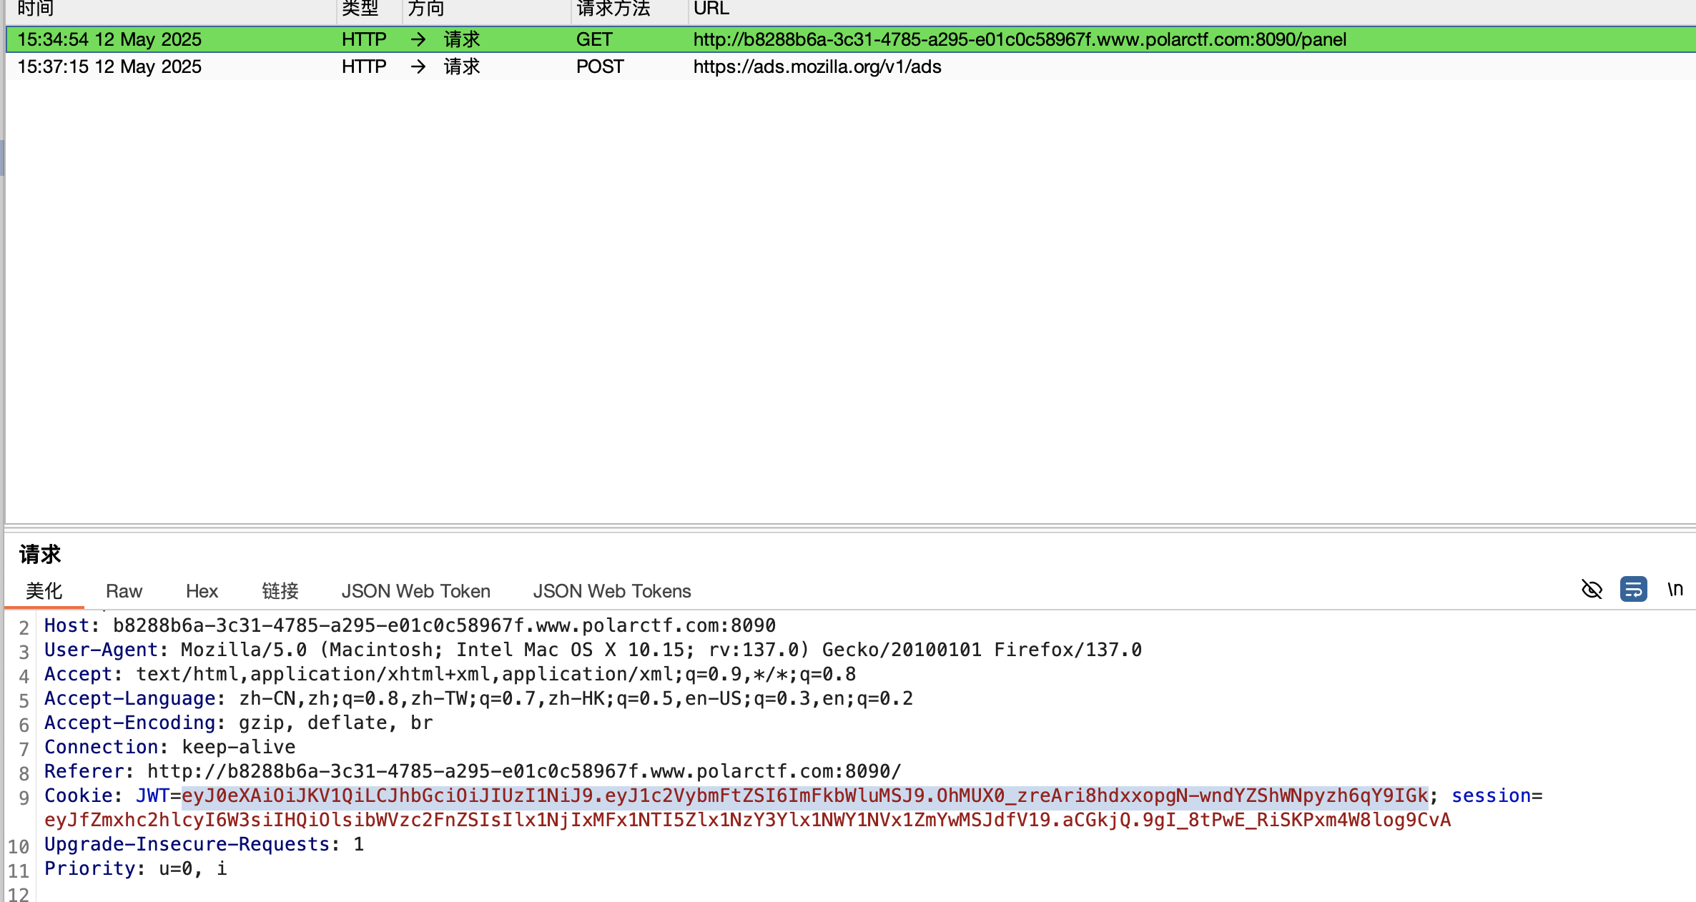Toggle the blue word wrap icon

click(x=1633, y=590)
